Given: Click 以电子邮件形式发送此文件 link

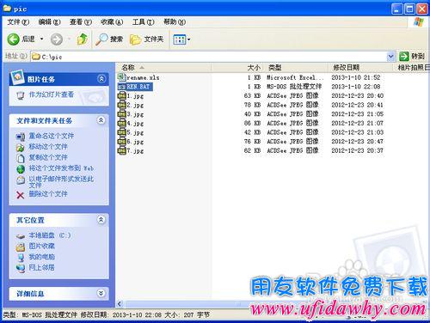Looking at the screenshot, I should coord(61,182).
